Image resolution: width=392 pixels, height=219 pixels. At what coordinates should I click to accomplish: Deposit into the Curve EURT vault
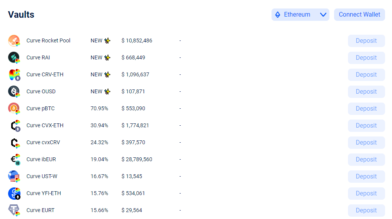point(366,211)
